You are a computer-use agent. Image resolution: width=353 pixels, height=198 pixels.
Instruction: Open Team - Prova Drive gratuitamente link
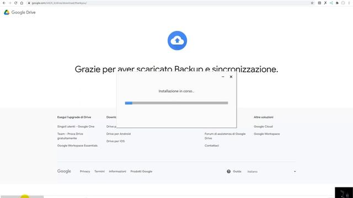pyautogui.click(x=70, y=136)
